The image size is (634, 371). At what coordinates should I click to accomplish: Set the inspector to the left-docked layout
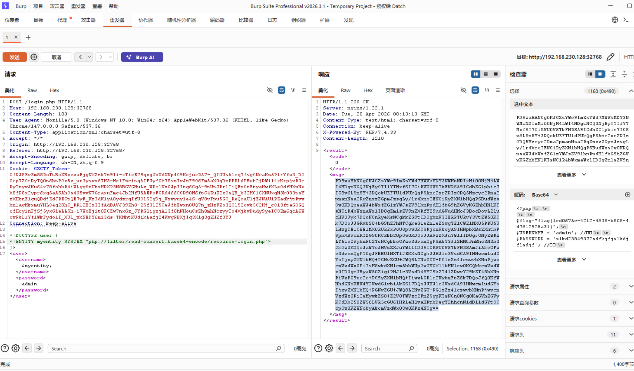(590, 74)
